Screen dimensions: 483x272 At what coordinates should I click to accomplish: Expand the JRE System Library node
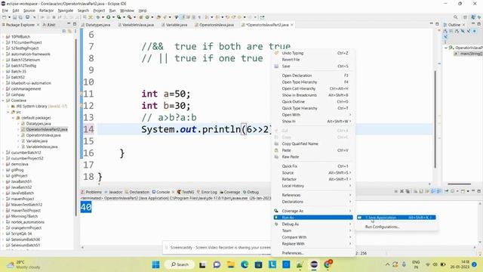(x=8, y=106)
